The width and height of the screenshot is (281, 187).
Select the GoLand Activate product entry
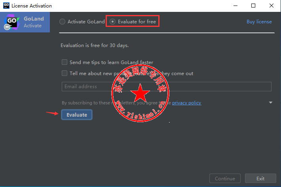(x=25, y=22)
